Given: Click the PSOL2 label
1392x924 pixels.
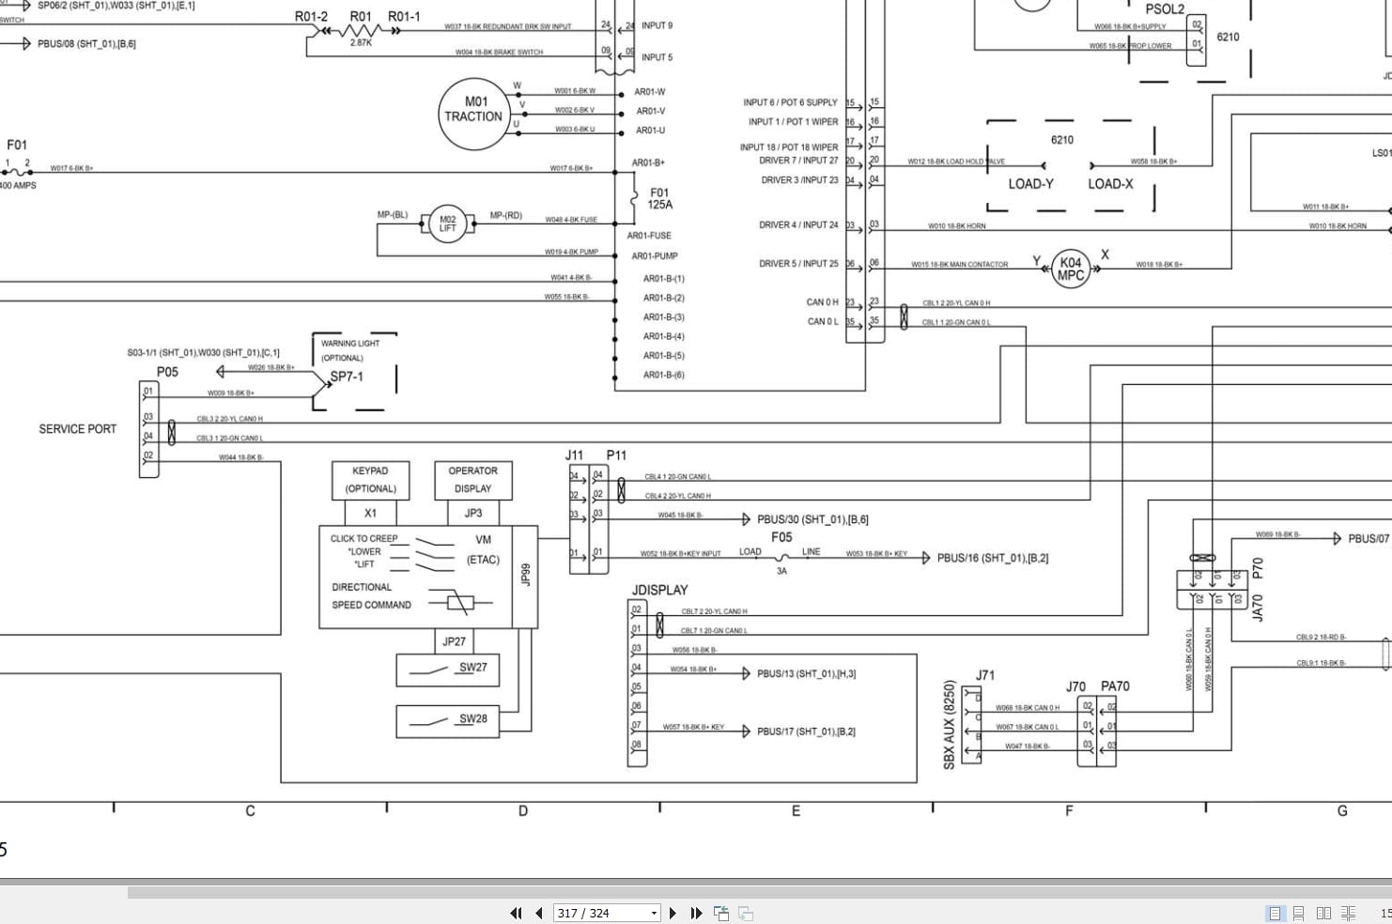Looking at the screenshot, I should (x=1165, y=9).
